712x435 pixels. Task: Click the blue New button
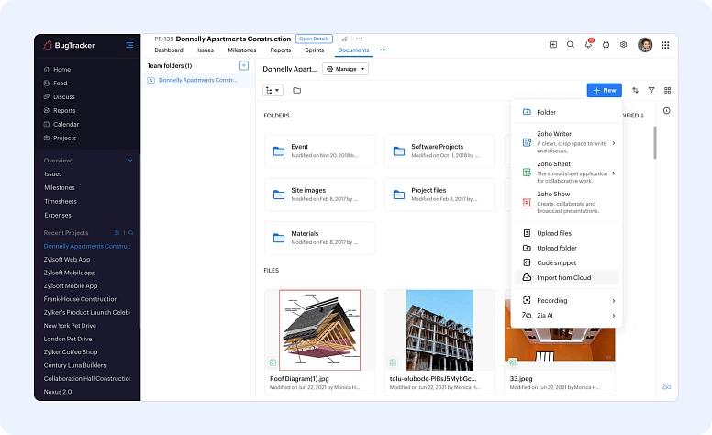[x=604, y=90]
